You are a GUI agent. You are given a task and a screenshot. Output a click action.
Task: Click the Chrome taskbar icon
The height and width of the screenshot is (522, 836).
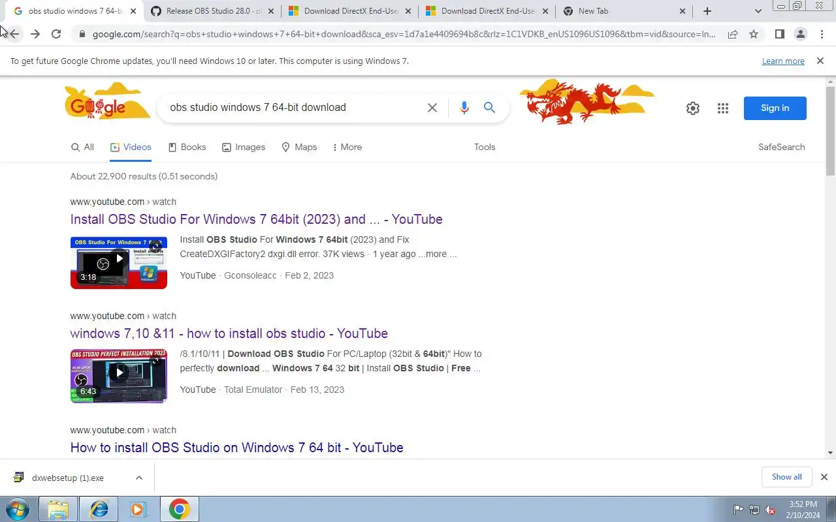(x=179, y=509)
